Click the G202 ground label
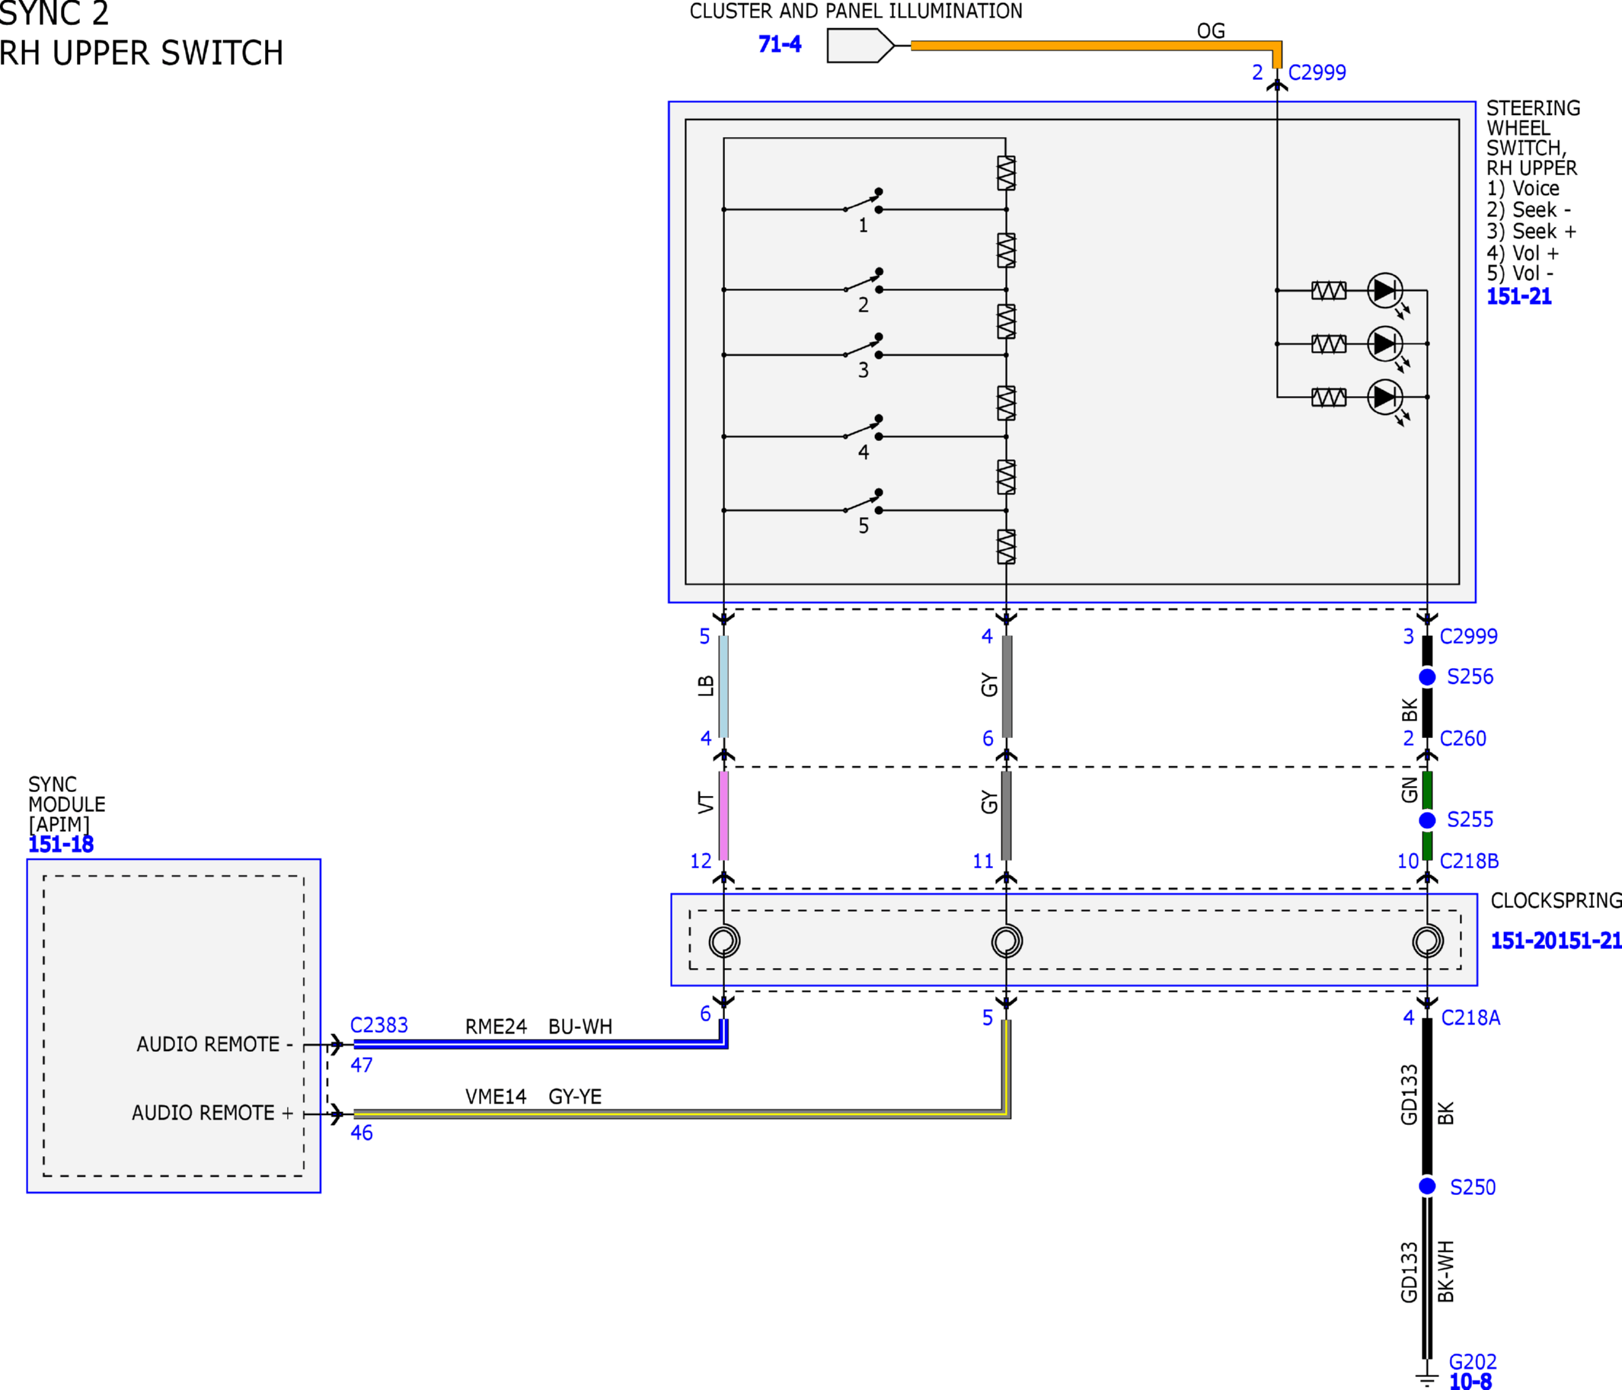The width and height of the screenshot is (1622, 1390). click(1473, 1362)
